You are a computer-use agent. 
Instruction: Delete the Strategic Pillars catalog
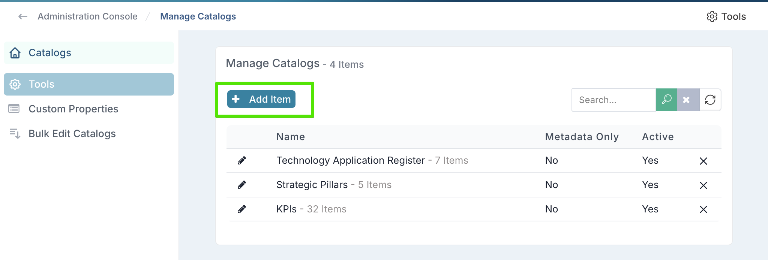[x=703, y=185]
